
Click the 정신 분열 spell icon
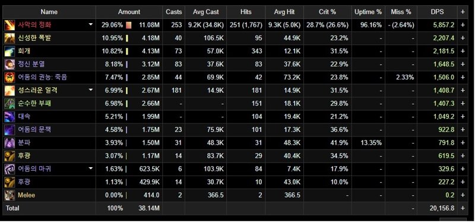click(x=9, y=64)
